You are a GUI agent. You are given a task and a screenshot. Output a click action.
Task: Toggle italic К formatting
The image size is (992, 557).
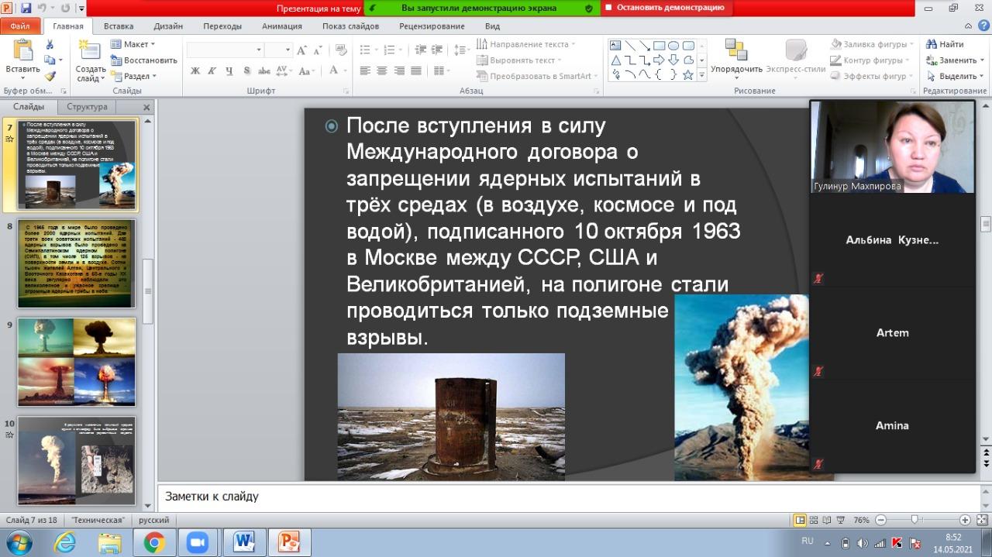(x=212, y=70)
